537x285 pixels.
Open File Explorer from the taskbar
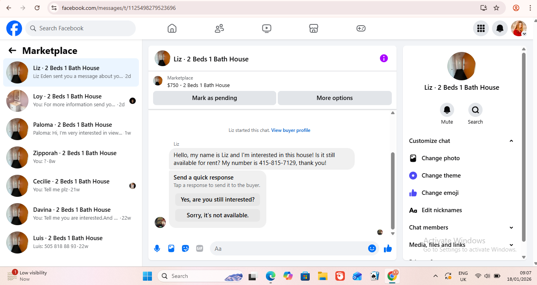pos(323,276)
